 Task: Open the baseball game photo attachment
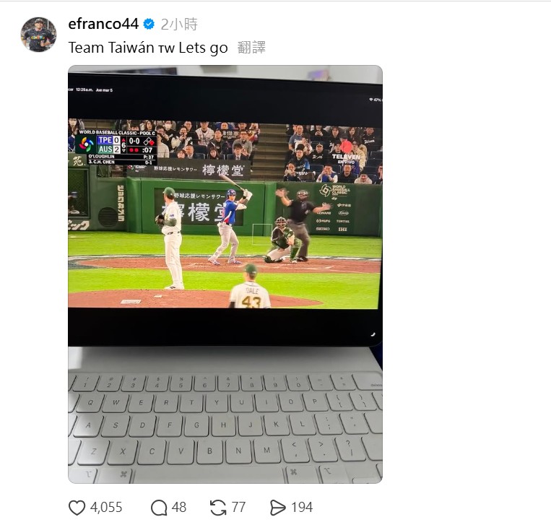point(225,274)
